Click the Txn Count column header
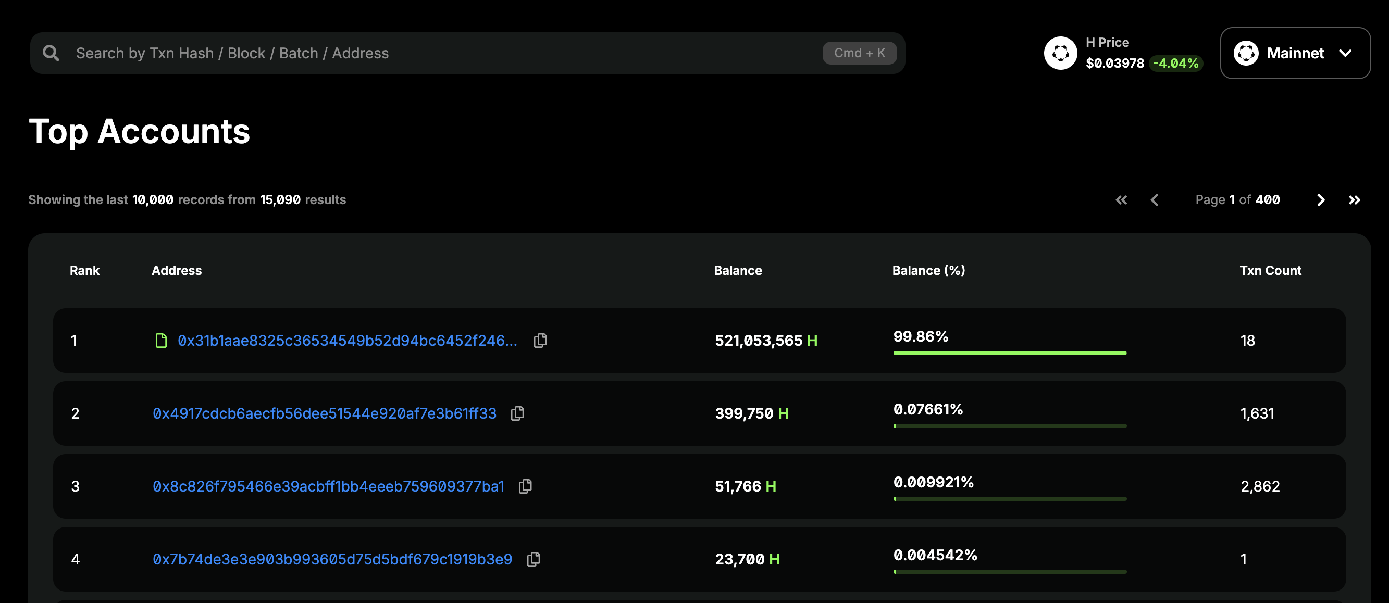Viewport: 1389px width, 603px height. pos(1270,270)
